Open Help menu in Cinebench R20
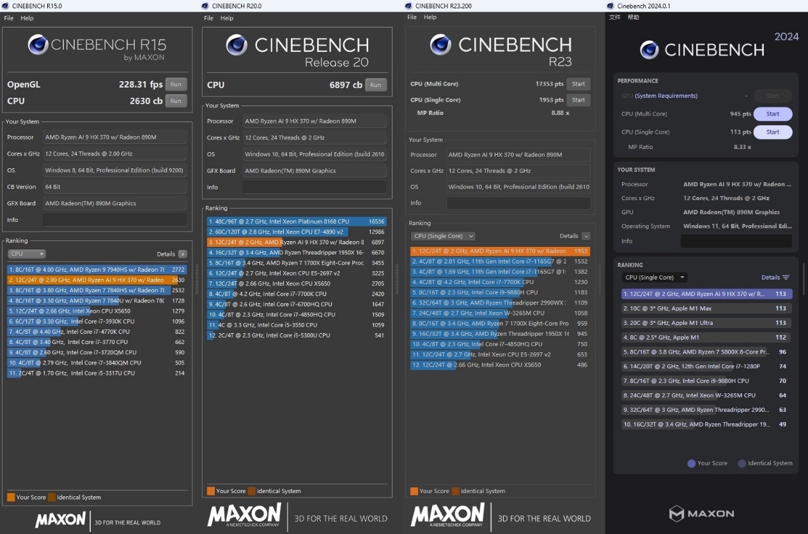The height and width of the screenshot is (534, 808). [227, 19]
